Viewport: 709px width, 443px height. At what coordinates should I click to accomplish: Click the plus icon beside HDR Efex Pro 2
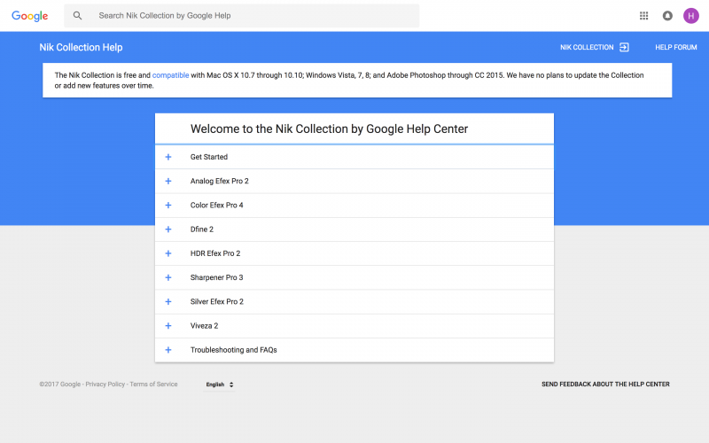(x=168, y=253)
